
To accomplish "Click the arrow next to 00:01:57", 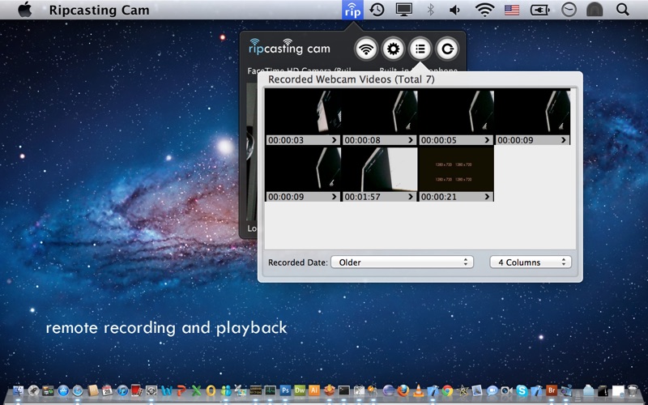I will point(411,197).
